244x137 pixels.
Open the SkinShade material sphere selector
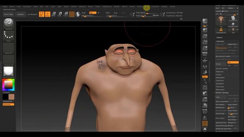click(8, 72)
